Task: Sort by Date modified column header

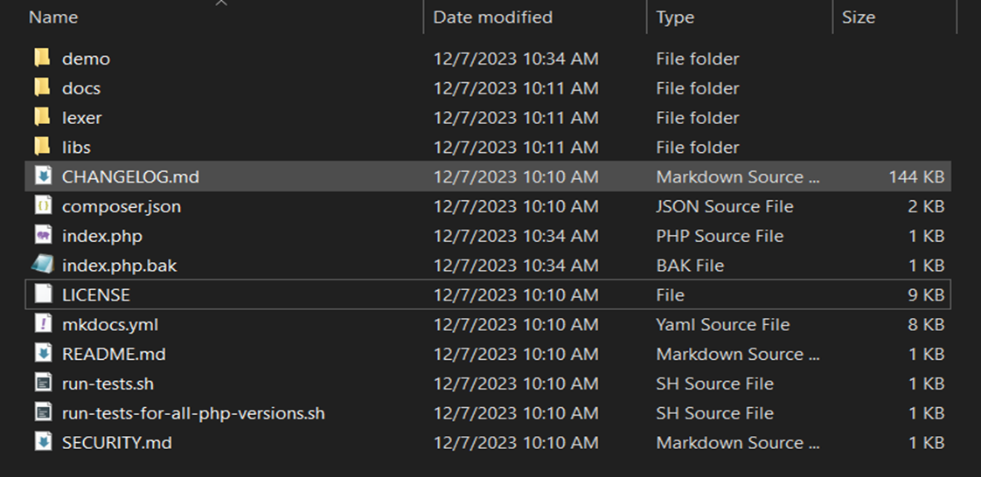Action: (493, 17)
